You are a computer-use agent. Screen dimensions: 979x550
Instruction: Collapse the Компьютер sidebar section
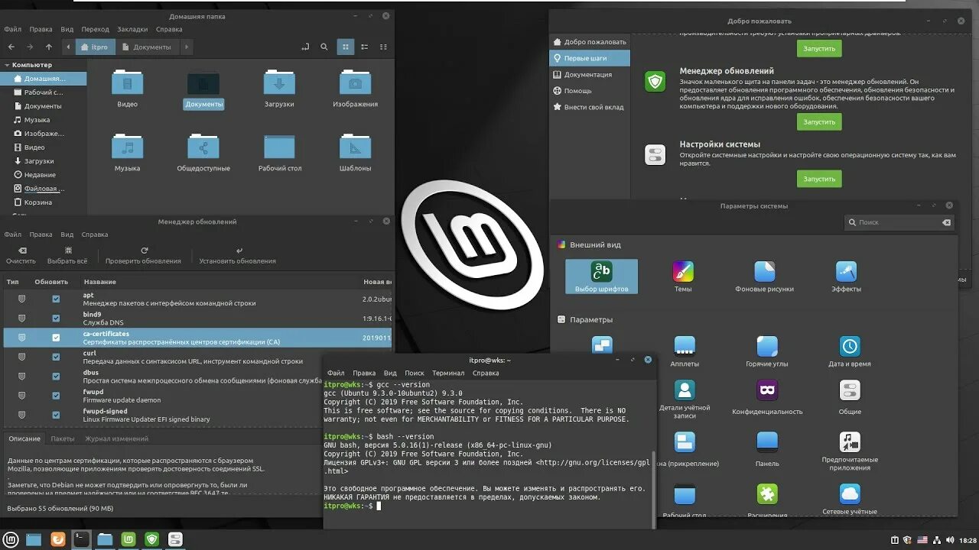7,65
